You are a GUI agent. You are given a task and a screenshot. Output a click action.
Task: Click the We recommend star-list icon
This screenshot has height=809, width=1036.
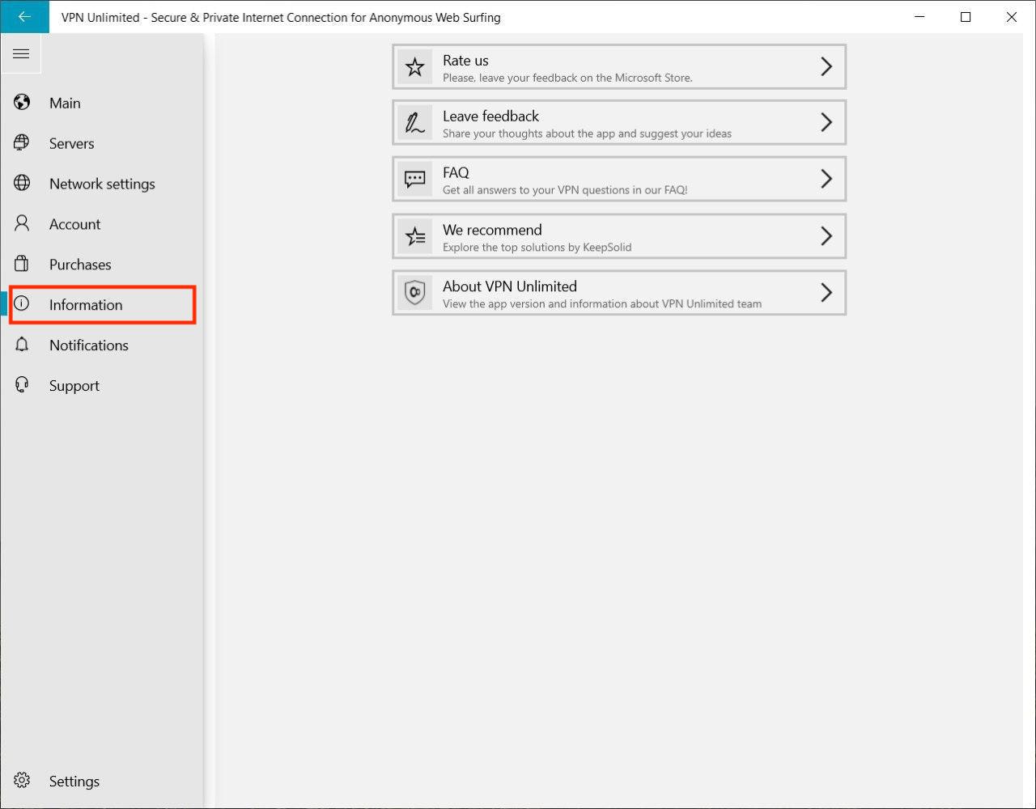click(415, 236)
